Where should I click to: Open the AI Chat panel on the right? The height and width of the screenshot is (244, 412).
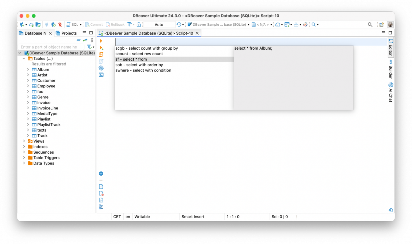point(390,93)
